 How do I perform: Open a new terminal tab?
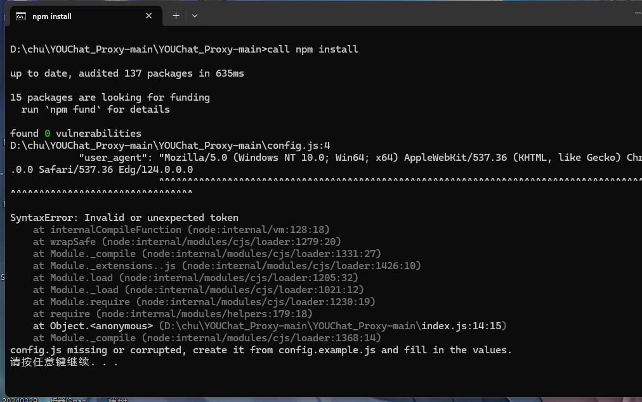[176, 16]
